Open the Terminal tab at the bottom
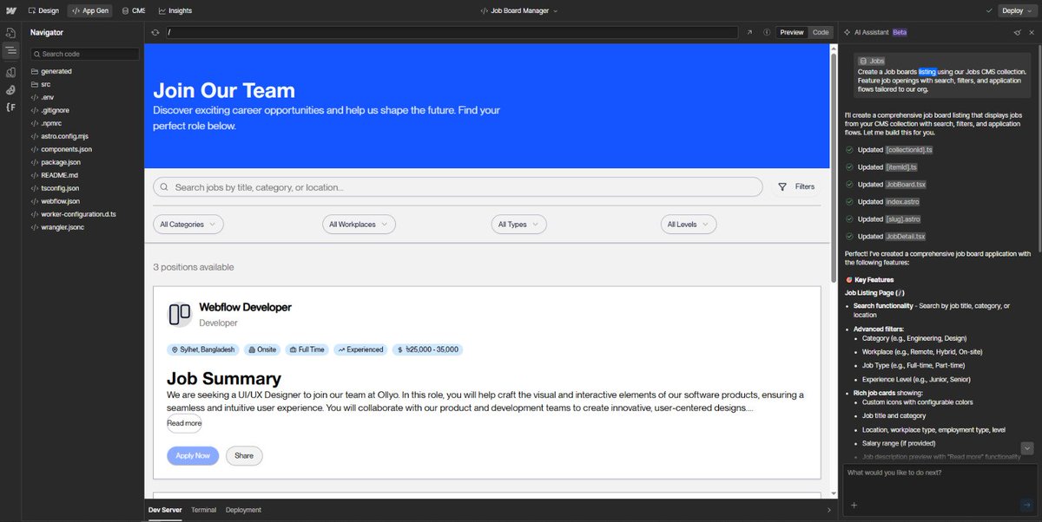This screenshot has width=1042, height=522. pos(203,510)
